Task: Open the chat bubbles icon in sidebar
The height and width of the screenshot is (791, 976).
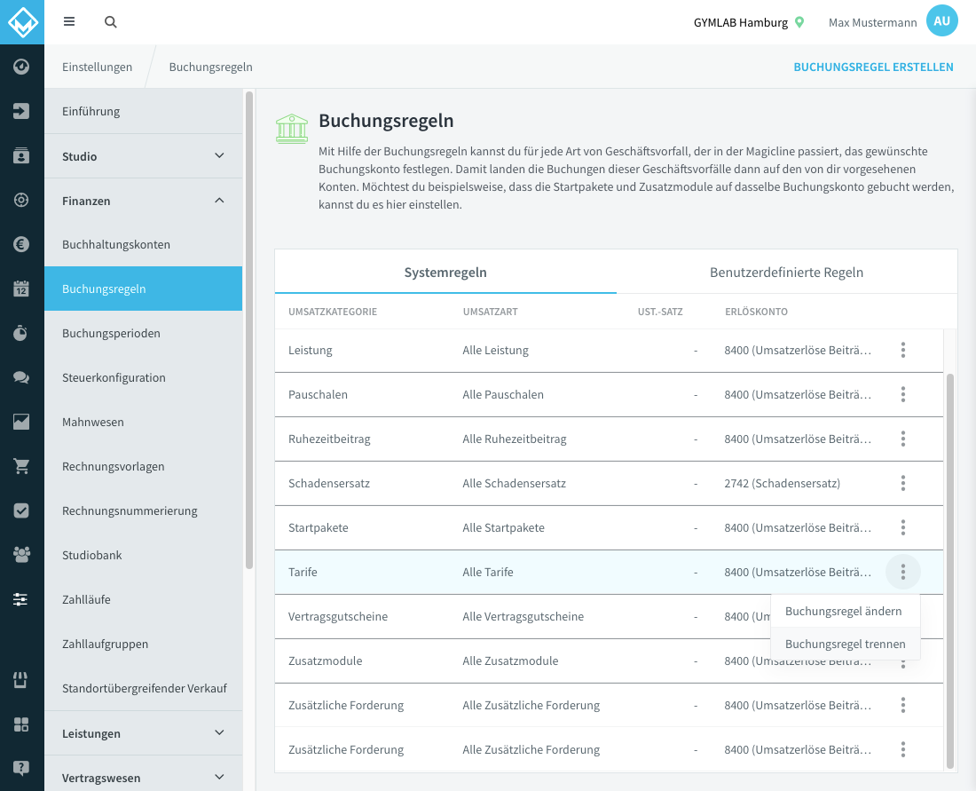Action: click(x=21, y=377)
